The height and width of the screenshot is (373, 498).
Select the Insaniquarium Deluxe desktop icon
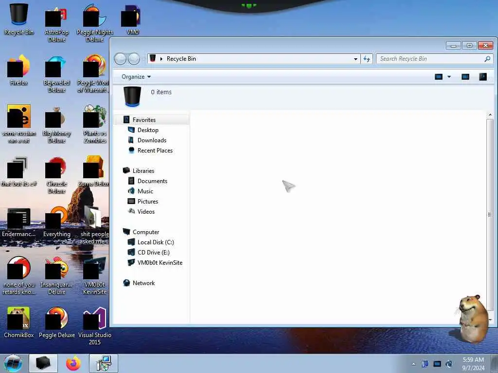56,276
